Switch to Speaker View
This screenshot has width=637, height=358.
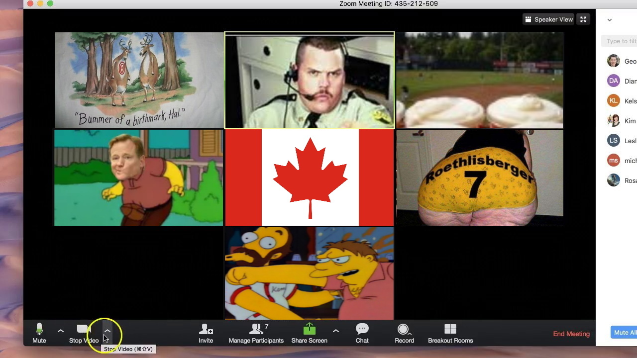click(549, 19)
